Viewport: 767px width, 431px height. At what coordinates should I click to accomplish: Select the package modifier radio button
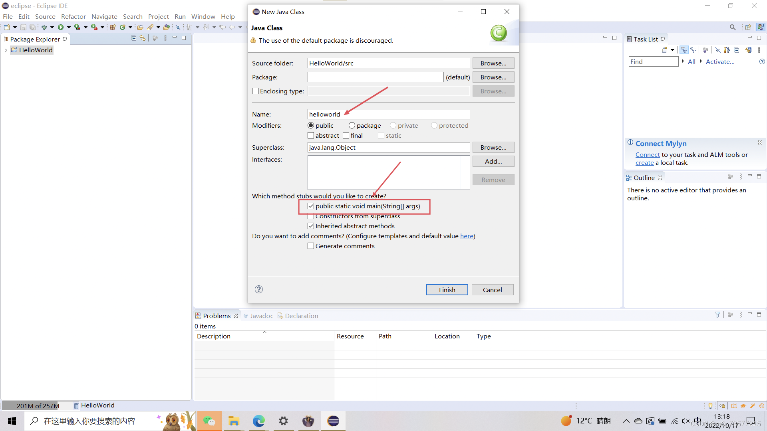point(352,125)
